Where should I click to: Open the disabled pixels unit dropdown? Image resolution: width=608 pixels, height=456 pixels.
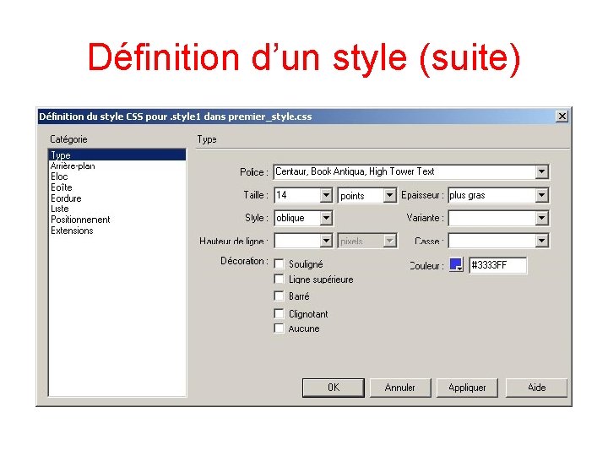389,241
